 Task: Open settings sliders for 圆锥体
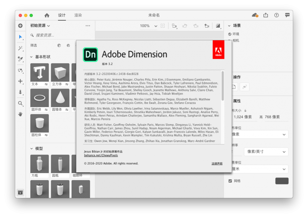[67, 110]
